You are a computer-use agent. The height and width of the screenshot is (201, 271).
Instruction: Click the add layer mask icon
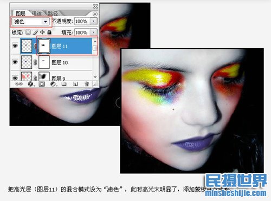coord(42,84)
